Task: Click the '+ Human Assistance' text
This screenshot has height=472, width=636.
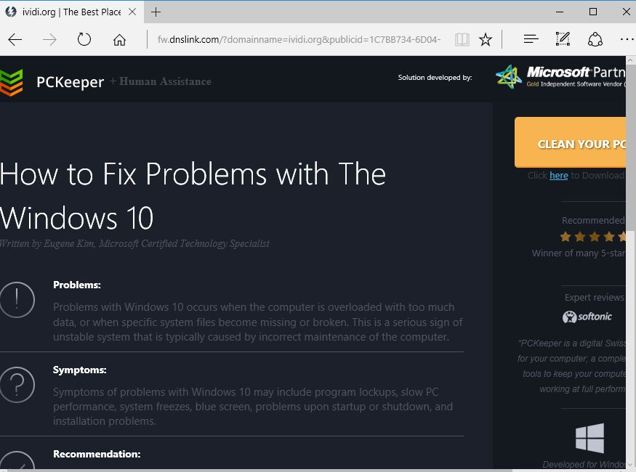Action: 161,81
